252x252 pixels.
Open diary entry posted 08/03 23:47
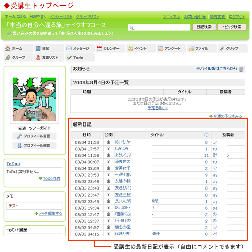pyautogui.click(x=122, y=195)
